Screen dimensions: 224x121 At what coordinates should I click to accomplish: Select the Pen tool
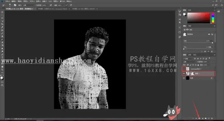click(2, 54)
